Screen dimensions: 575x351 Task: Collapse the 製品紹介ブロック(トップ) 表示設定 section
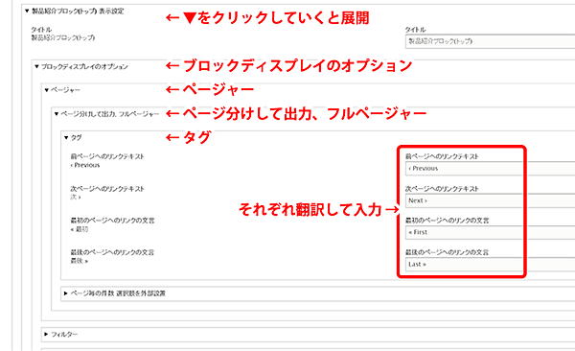[75, 11]
